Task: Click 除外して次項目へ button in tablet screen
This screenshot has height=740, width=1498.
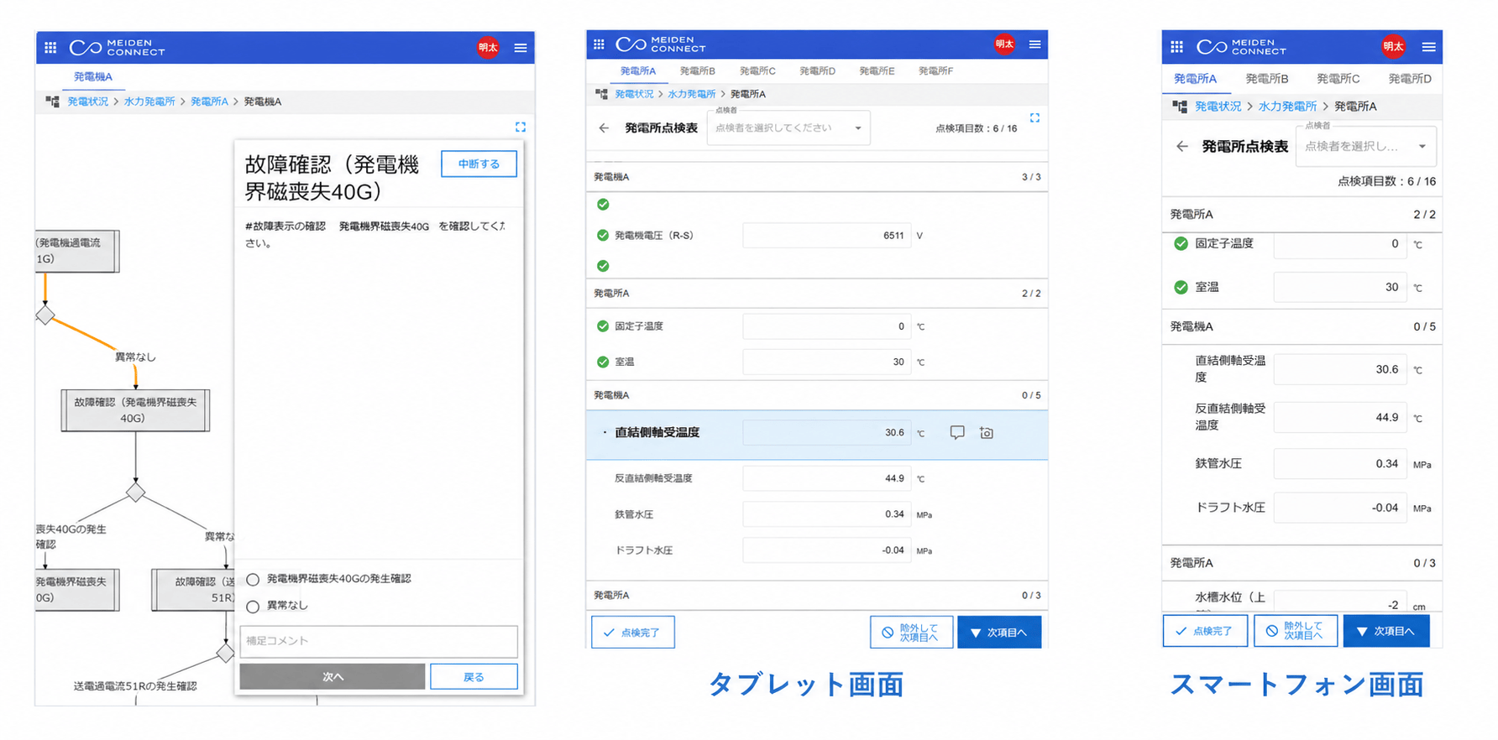Action: 911,633
